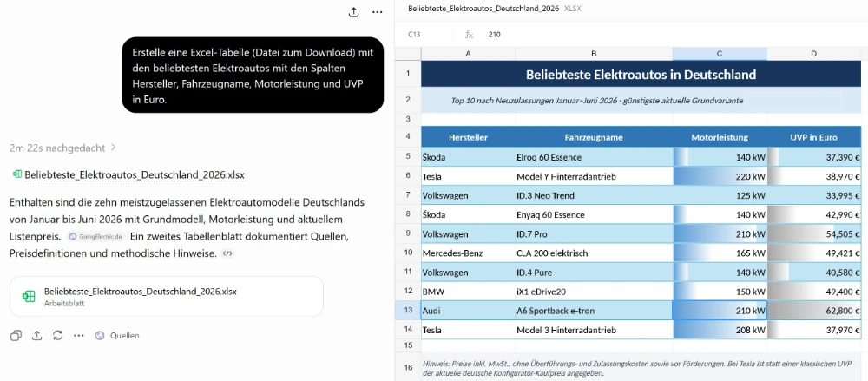Regenerate the response with refresh icon
This screenshot has height=381, width=868.
(x=57, y=336)
